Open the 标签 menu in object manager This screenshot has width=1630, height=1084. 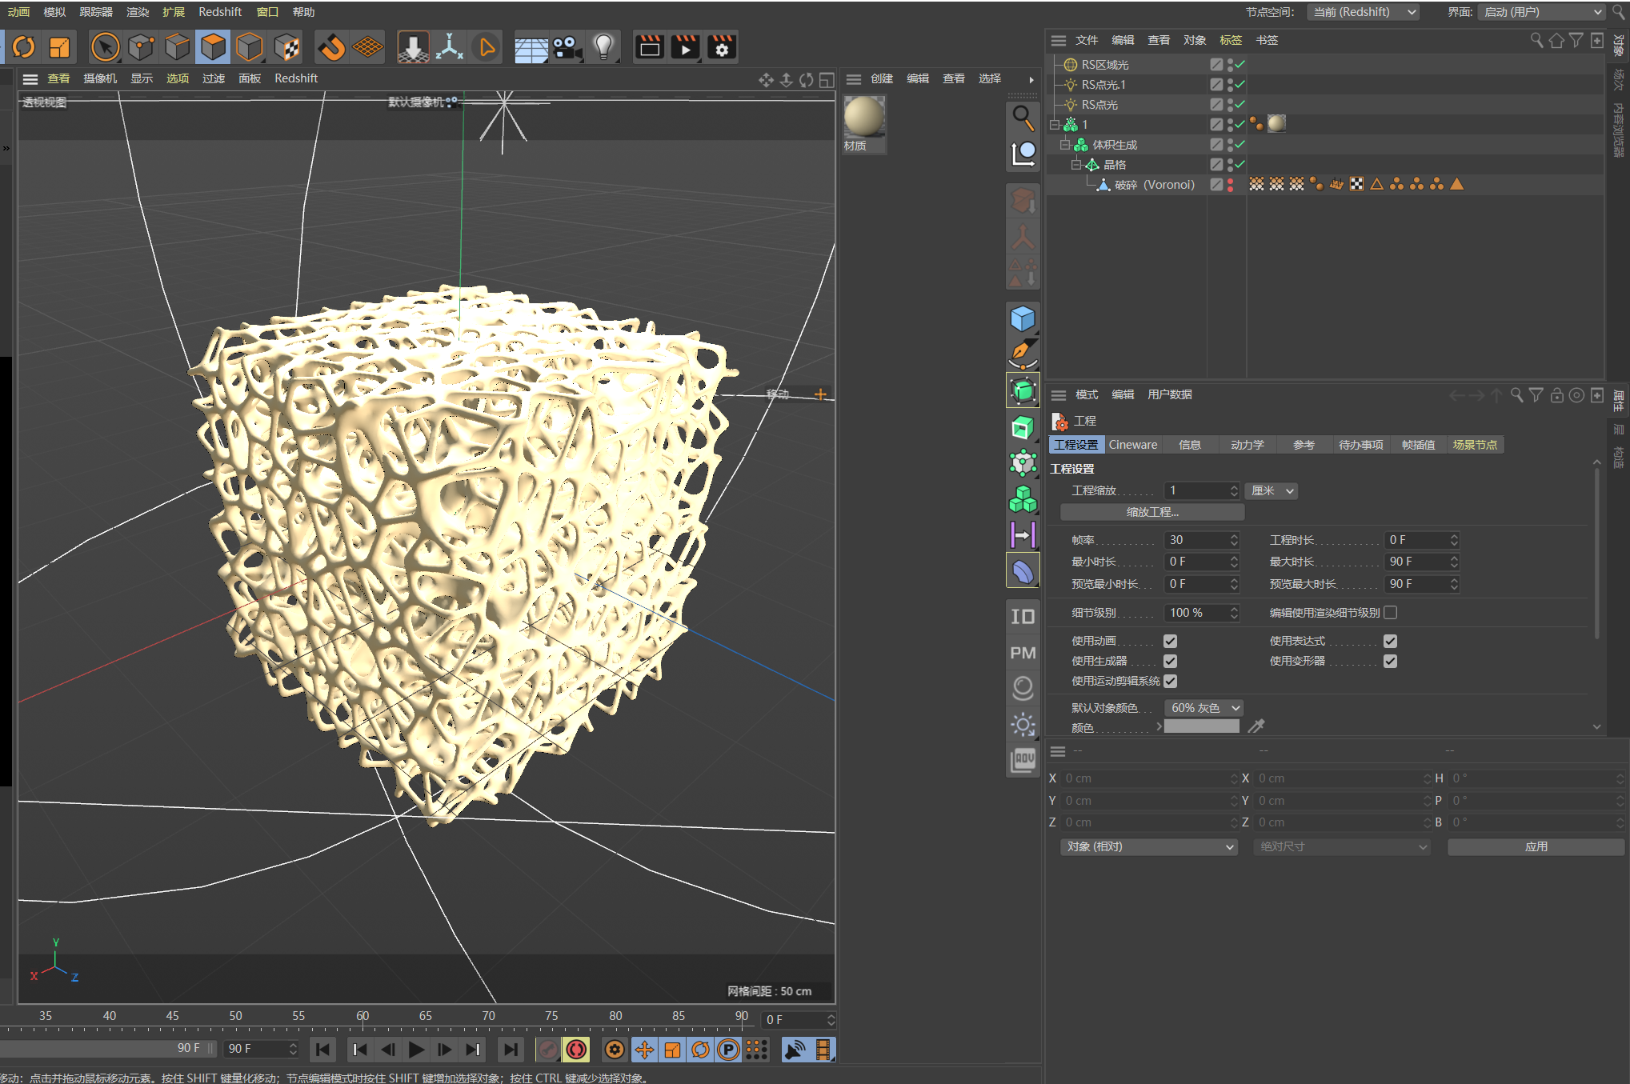(1230, 40)
